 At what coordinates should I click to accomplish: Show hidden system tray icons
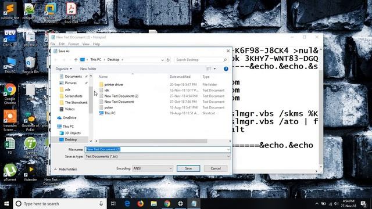coord(317,204)
